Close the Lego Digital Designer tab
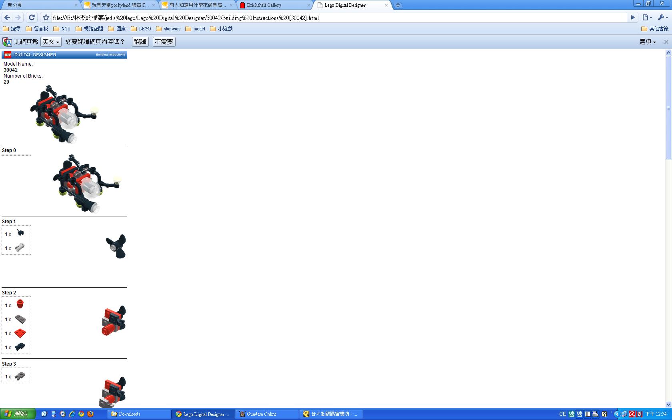The image size is (672, 420). [x=386, y=5]
